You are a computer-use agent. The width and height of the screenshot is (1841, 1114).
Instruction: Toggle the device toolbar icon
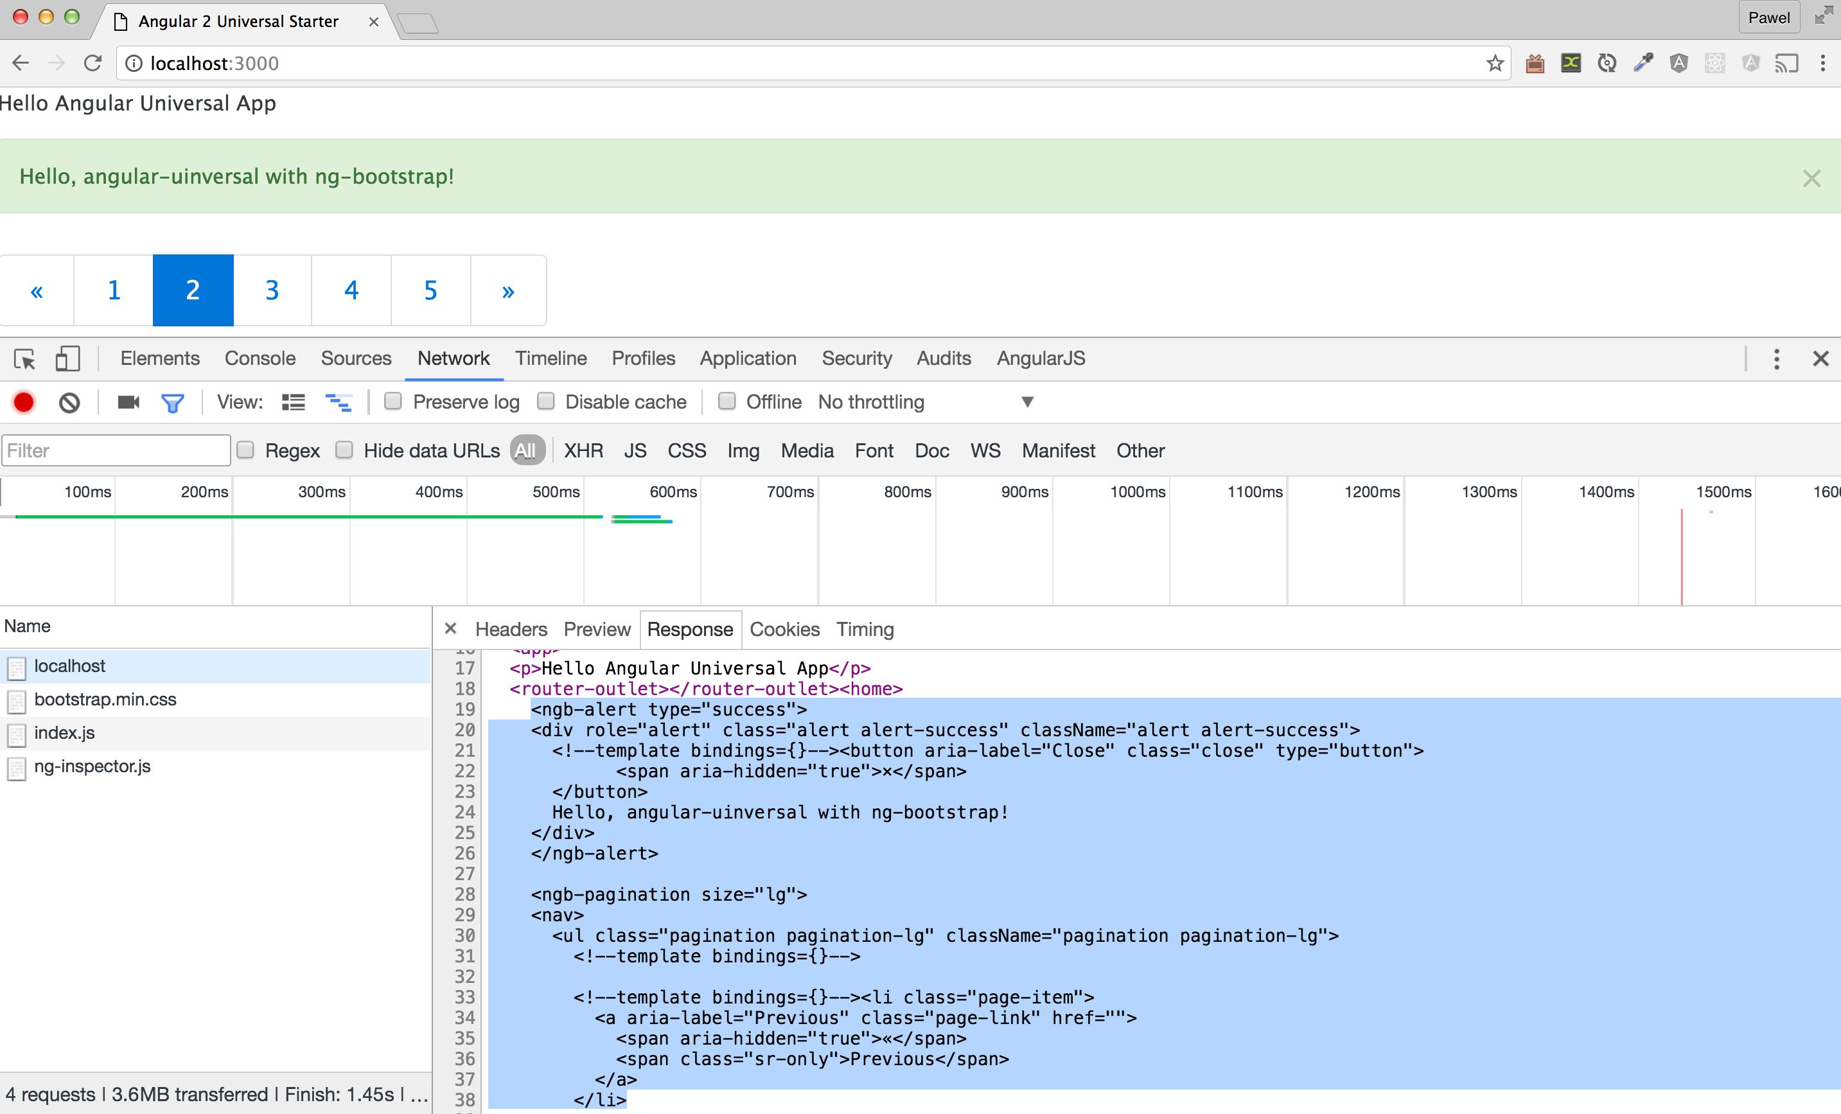pos(67,358)
